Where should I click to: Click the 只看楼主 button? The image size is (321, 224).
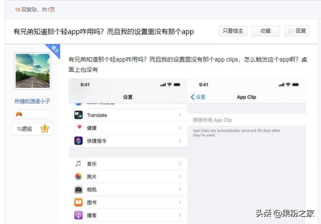pyautogui.click(x=233, y=31)
